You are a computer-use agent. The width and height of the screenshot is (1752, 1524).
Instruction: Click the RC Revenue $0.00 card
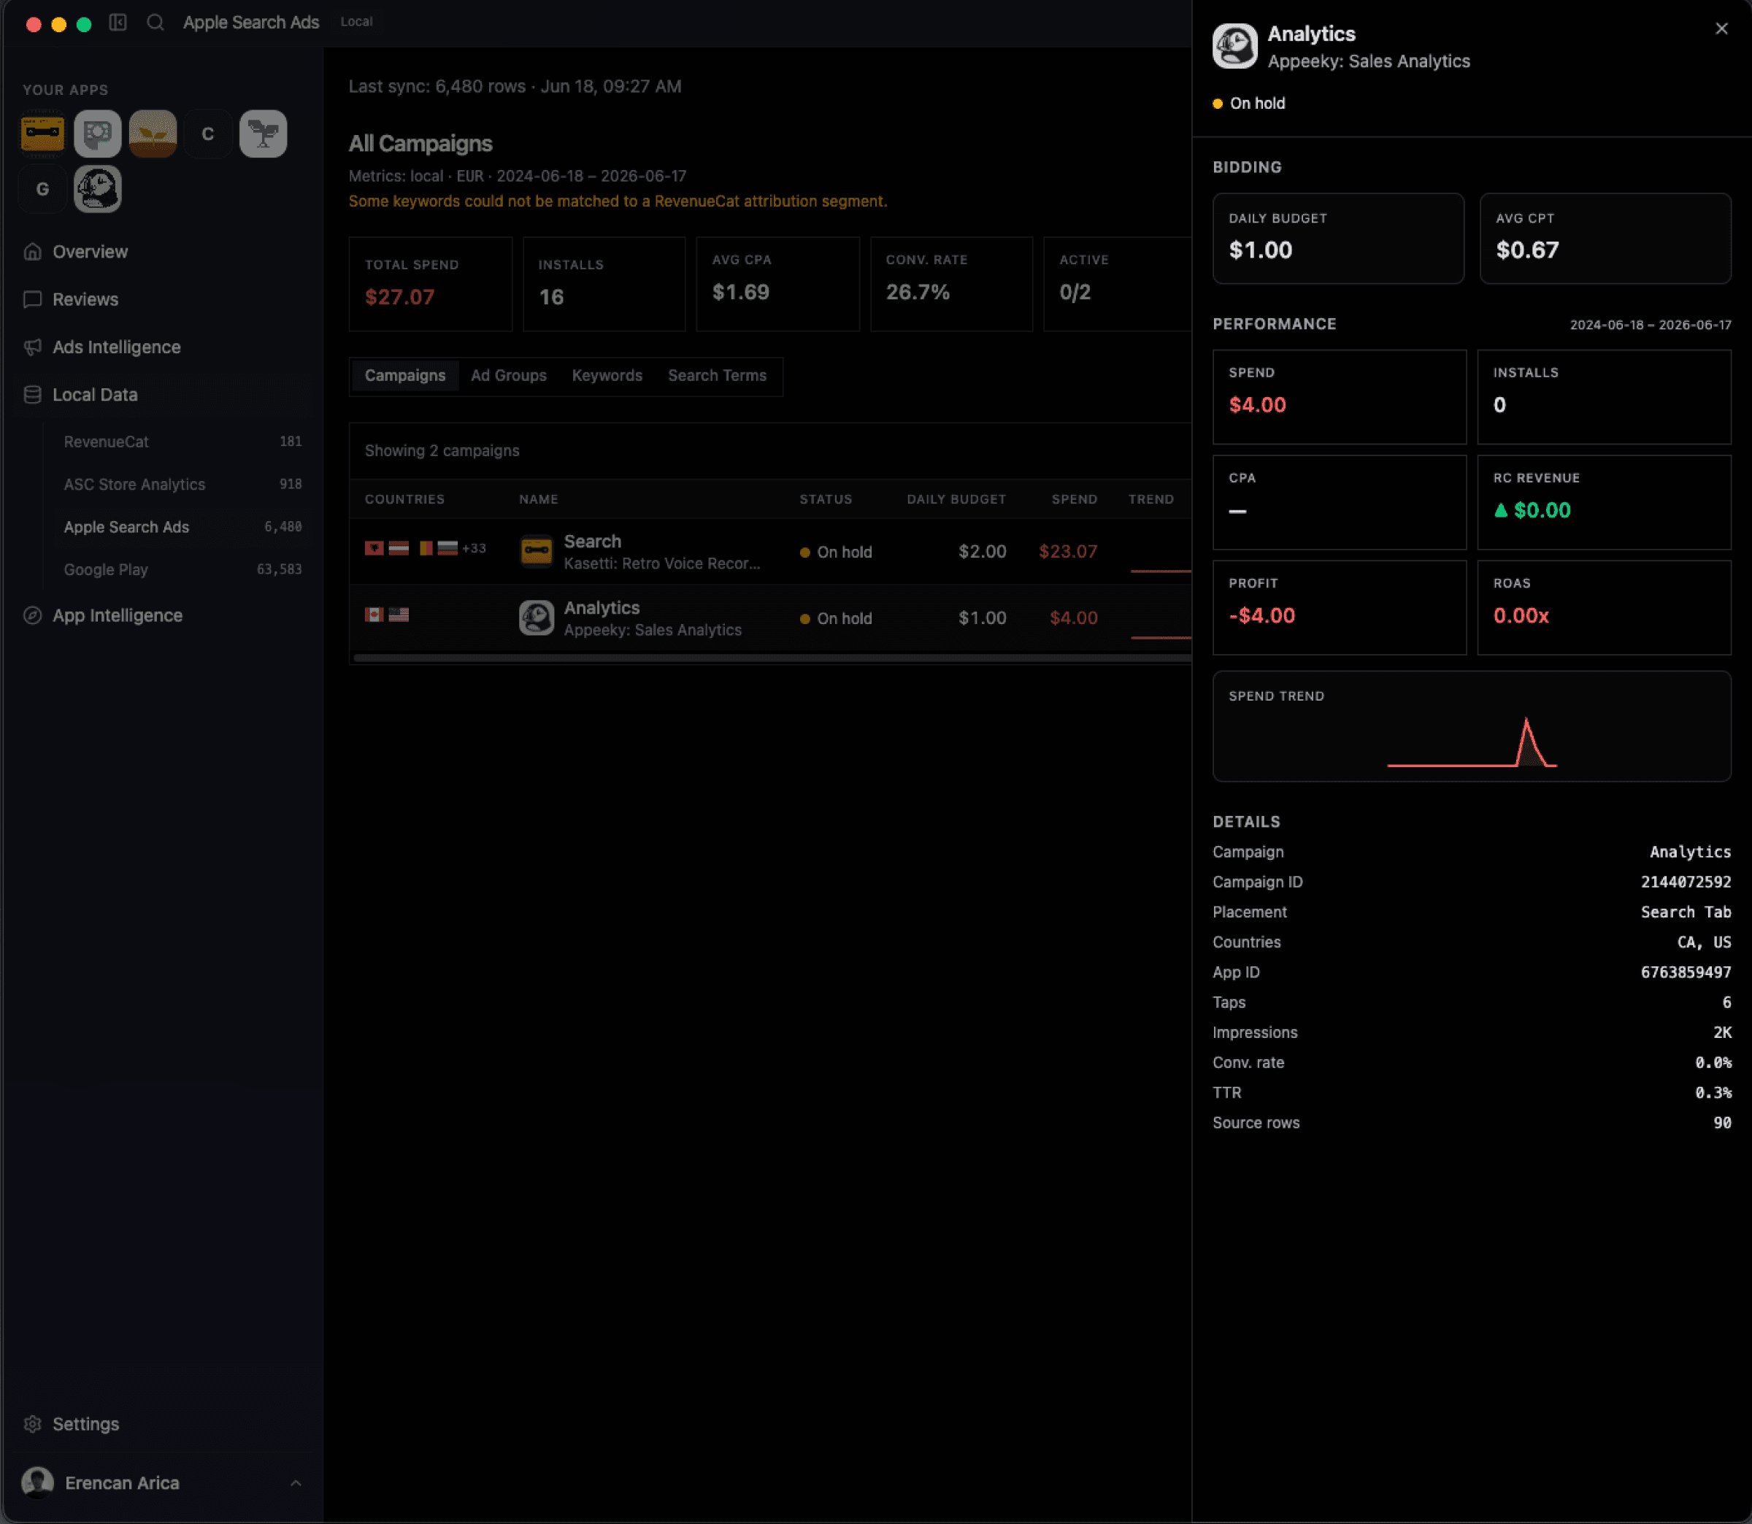pyautogui.click(x=1604, y=501)
